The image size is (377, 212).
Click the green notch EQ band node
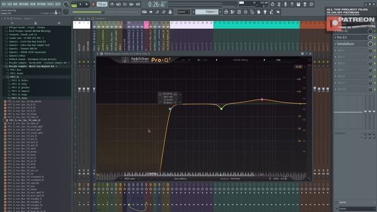coord(221,109)
